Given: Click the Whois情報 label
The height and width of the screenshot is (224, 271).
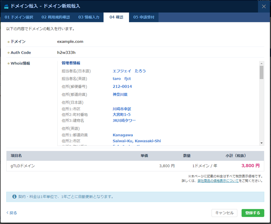Looking at the screenshot, I should click(20, 63).
